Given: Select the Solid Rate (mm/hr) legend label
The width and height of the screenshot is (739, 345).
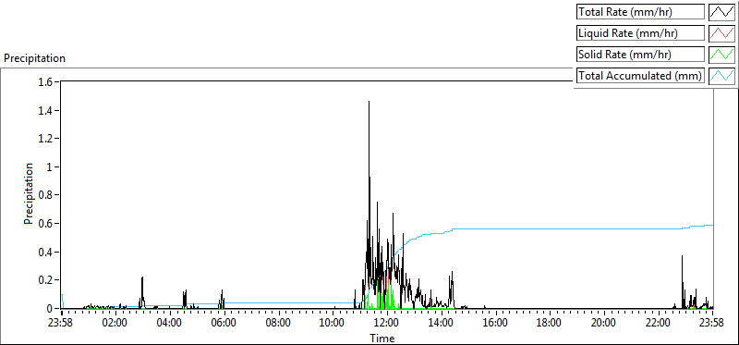Looking at the screenshot, I should [x=640, y=55].
